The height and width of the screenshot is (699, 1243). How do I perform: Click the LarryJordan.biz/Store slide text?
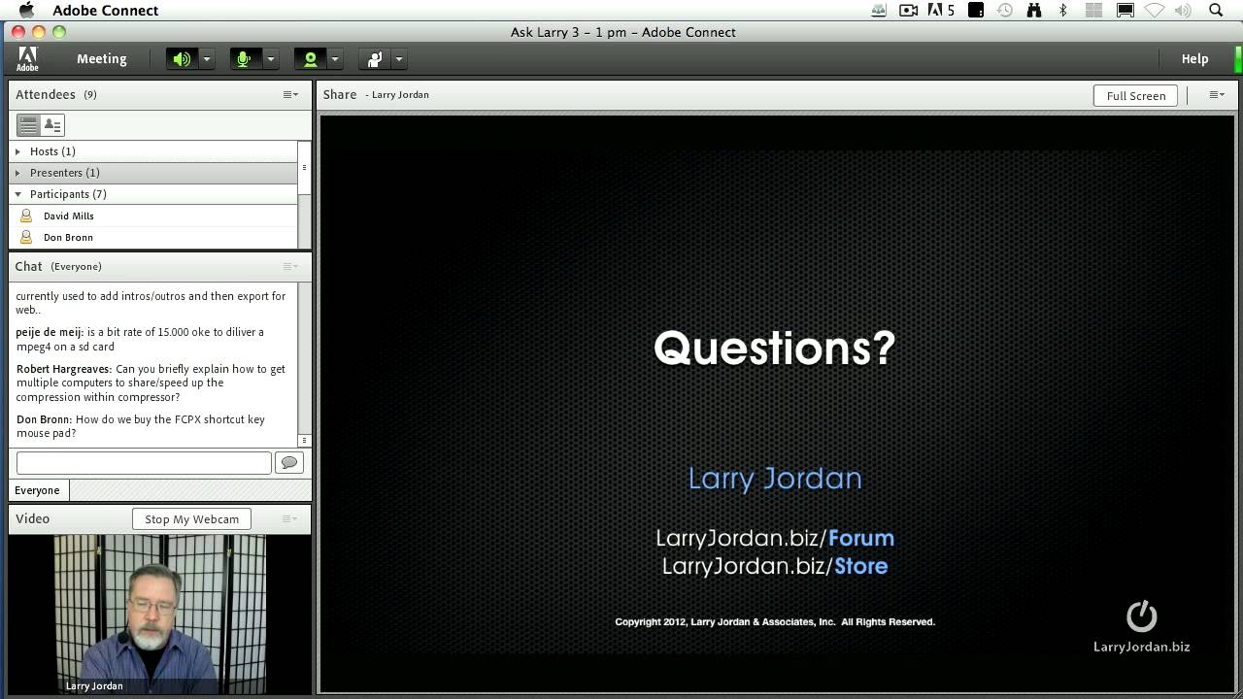(x=775, y=566)
